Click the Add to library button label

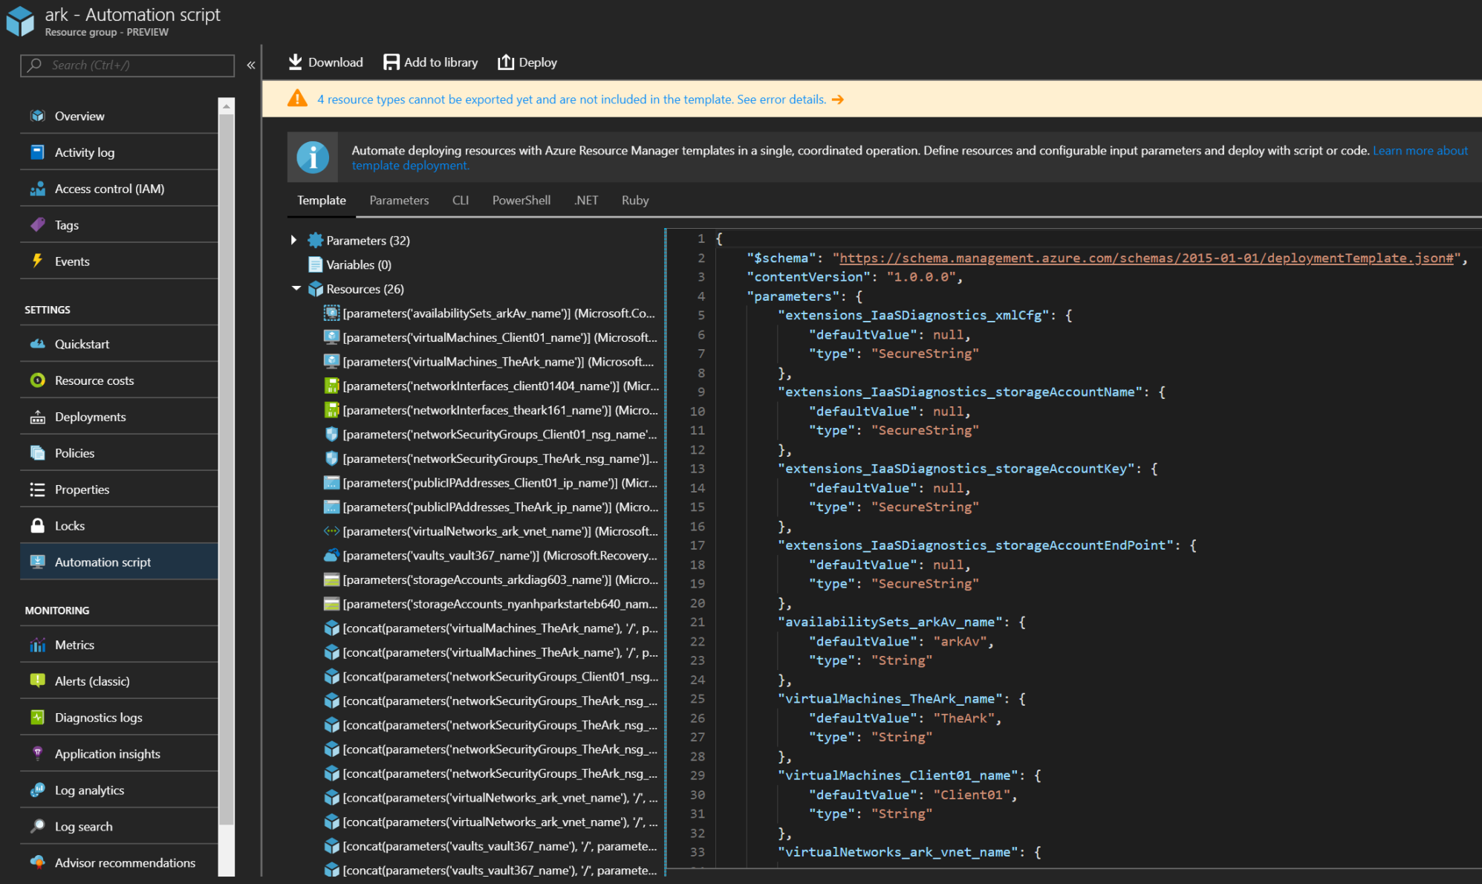(x=441, y=62)
